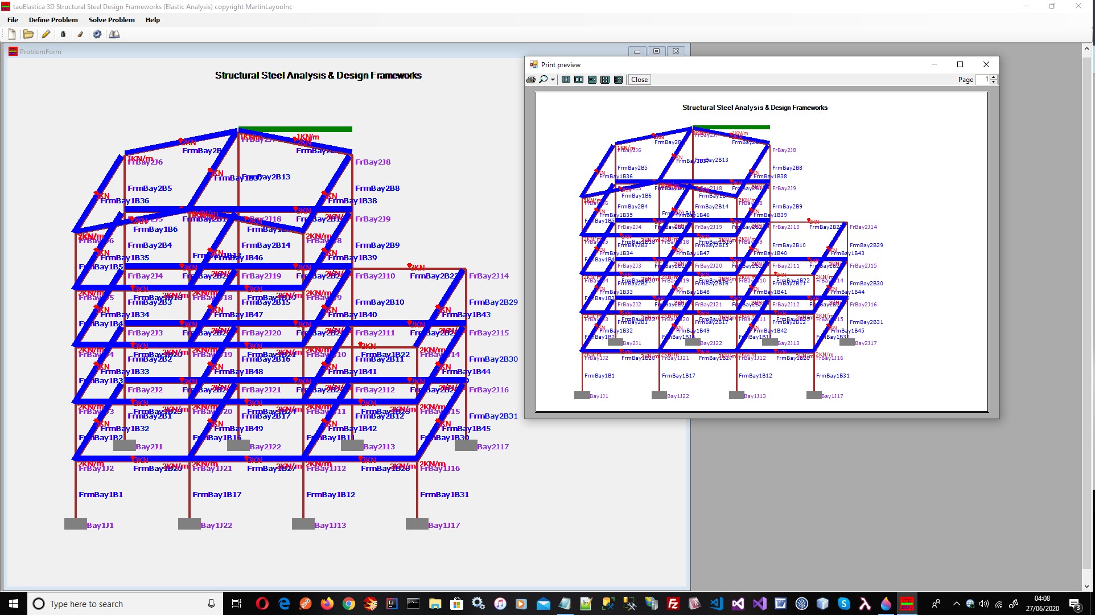The height and width of the screenshot is (615, 1095).
Task: Select one page view in Print preview
Action: (566, 80)
